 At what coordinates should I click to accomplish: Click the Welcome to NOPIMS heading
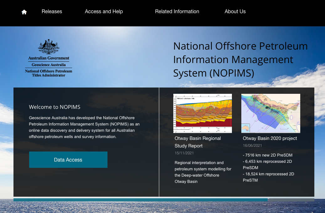point(55,107)
